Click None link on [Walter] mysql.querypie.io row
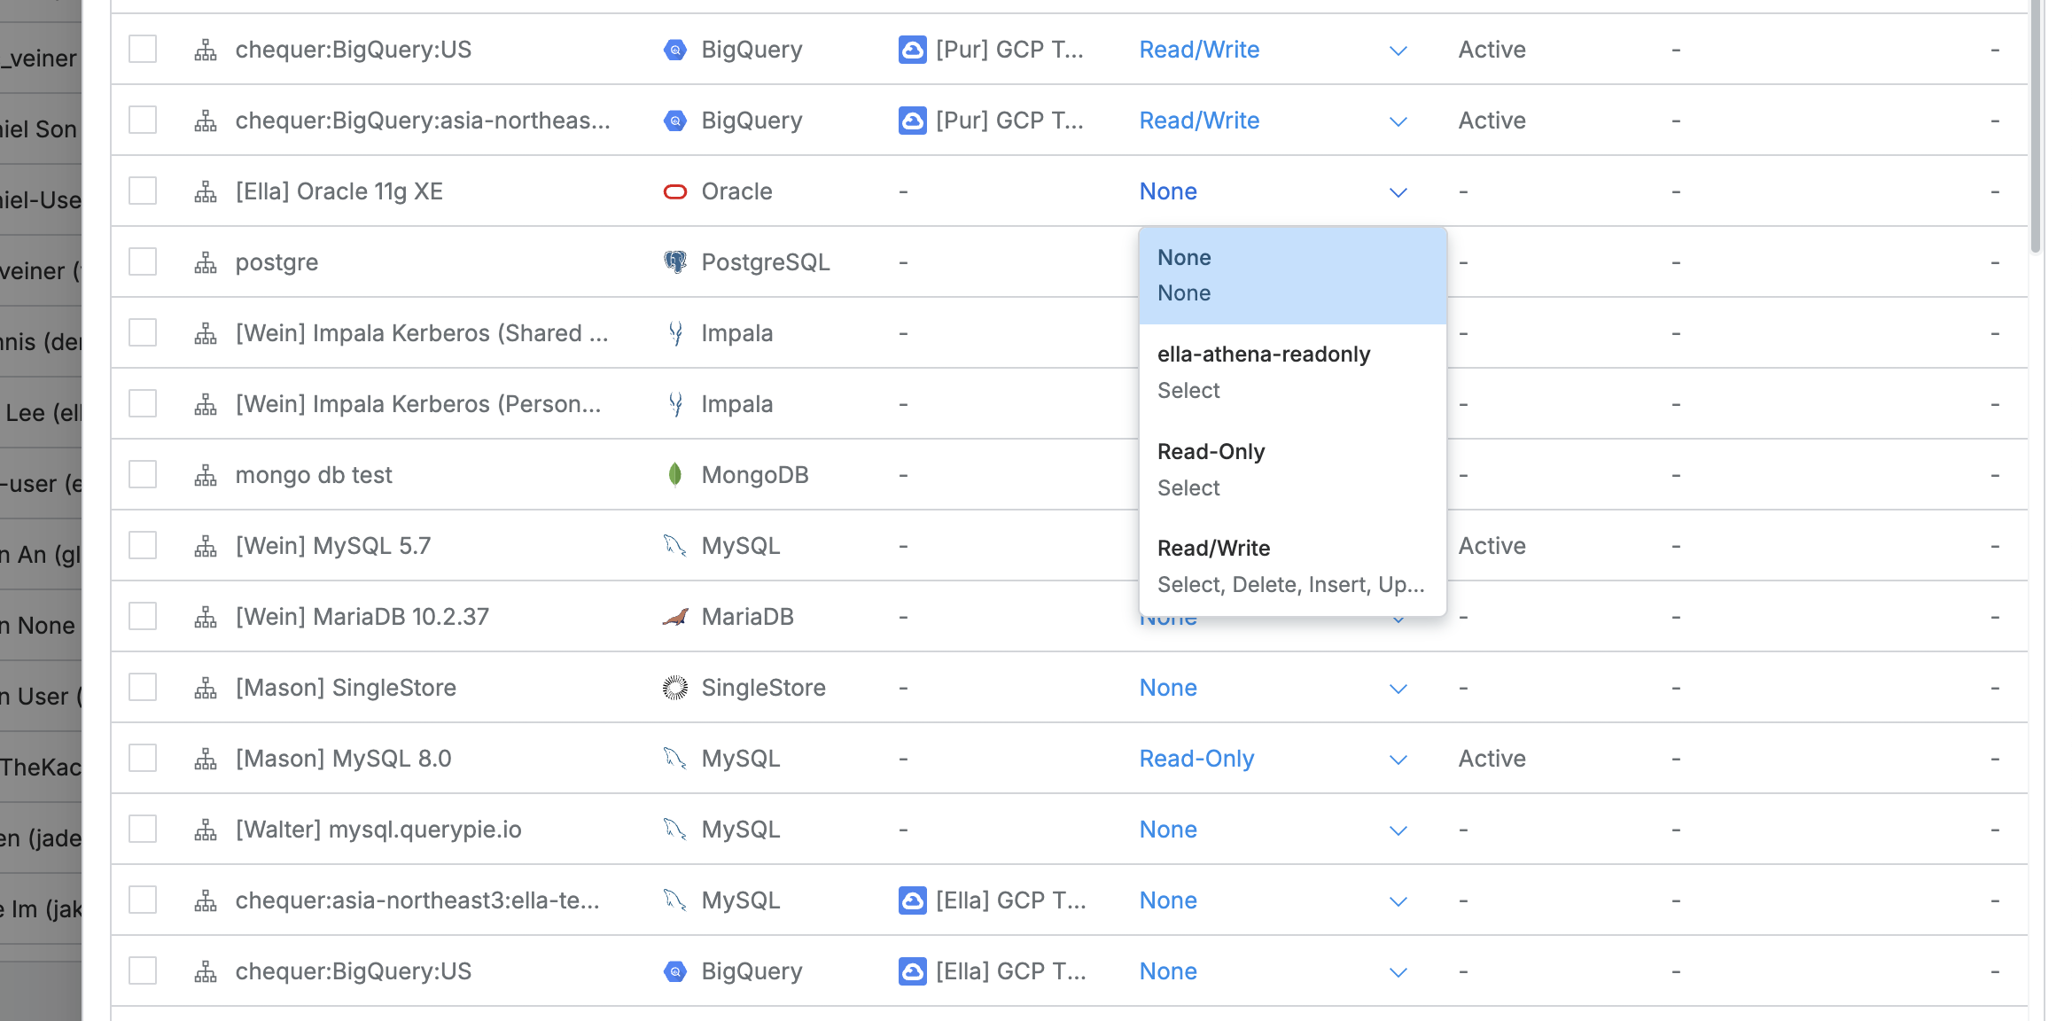This screenshot has width=2072, height=1021. (x=1168, y=830)
